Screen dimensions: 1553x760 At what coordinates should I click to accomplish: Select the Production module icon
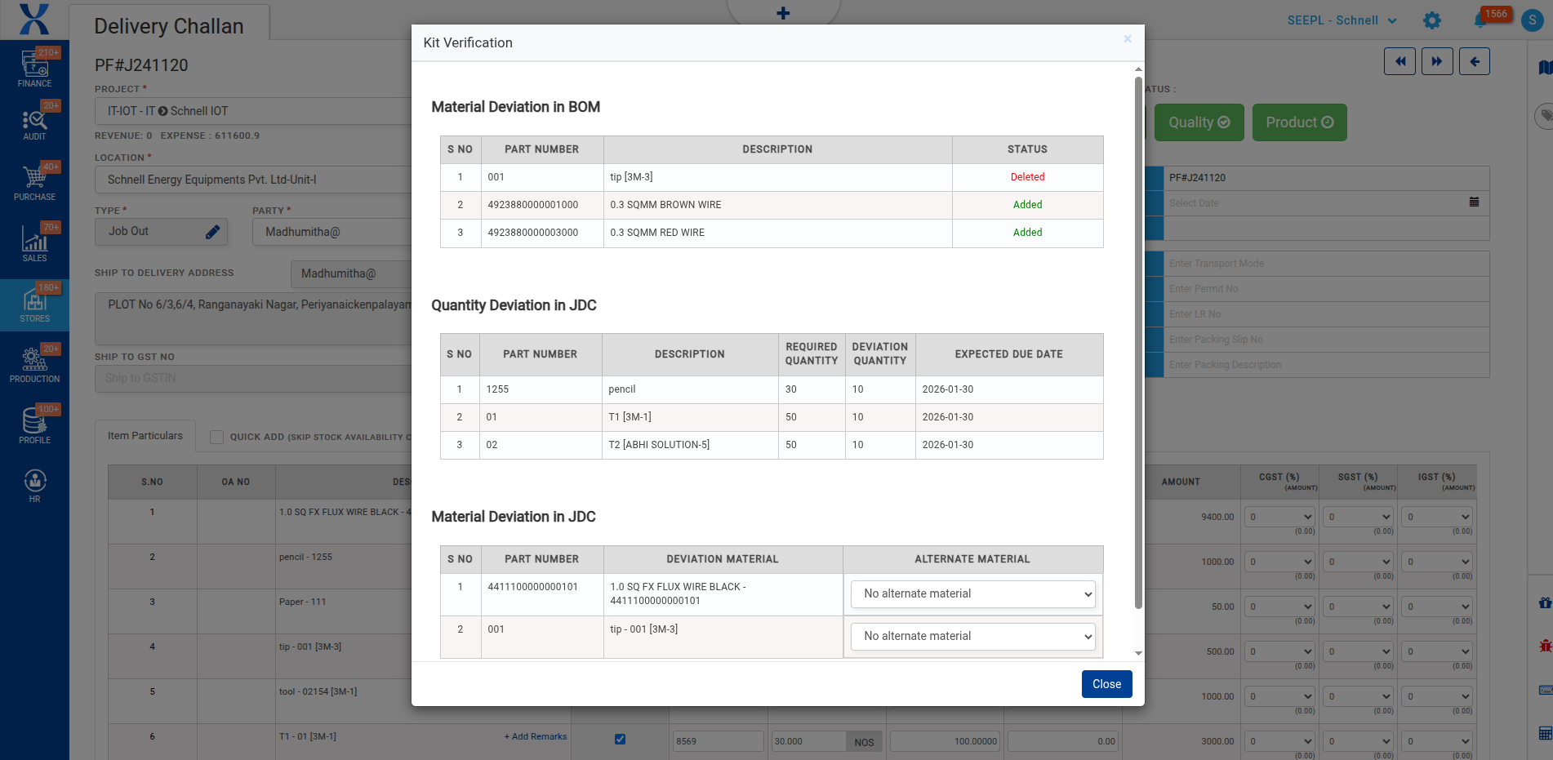coord(34,364)
